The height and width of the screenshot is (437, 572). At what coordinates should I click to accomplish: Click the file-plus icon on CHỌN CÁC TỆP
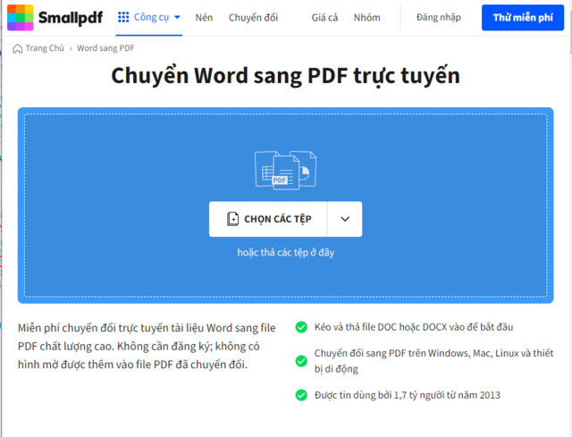(232, 219)
